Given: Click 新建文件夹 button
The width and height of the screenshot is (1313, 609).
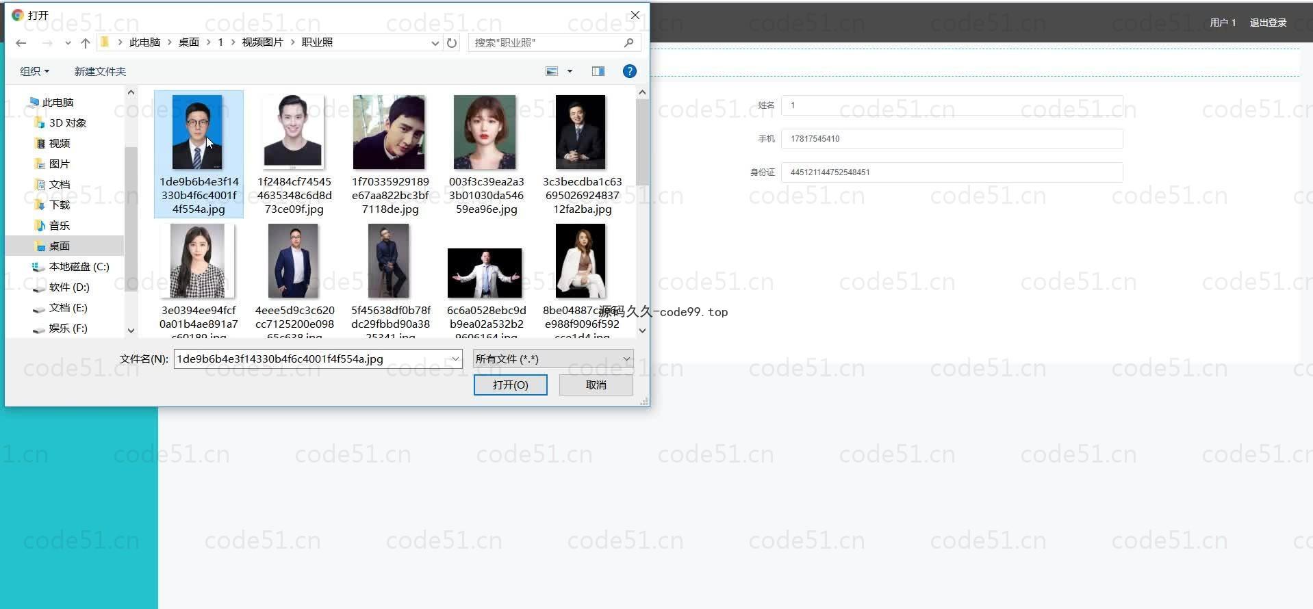Looking at the screenshot, I should [x=100, y=71].
